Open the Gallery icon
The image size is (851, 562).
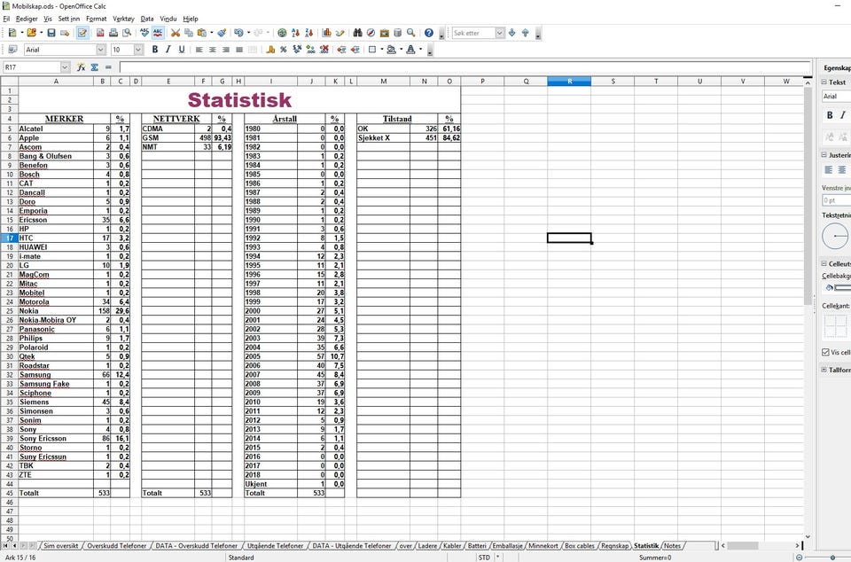click(x=384, y=33)
